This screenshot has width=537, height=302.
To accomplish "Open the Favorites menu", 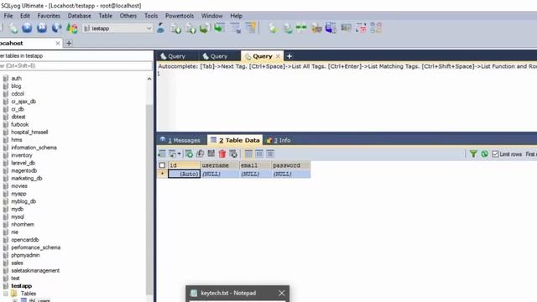I will click(49, 16).
